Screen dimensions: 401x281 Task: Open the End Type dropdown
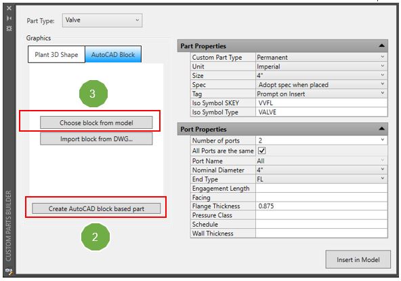pos(321,179)
